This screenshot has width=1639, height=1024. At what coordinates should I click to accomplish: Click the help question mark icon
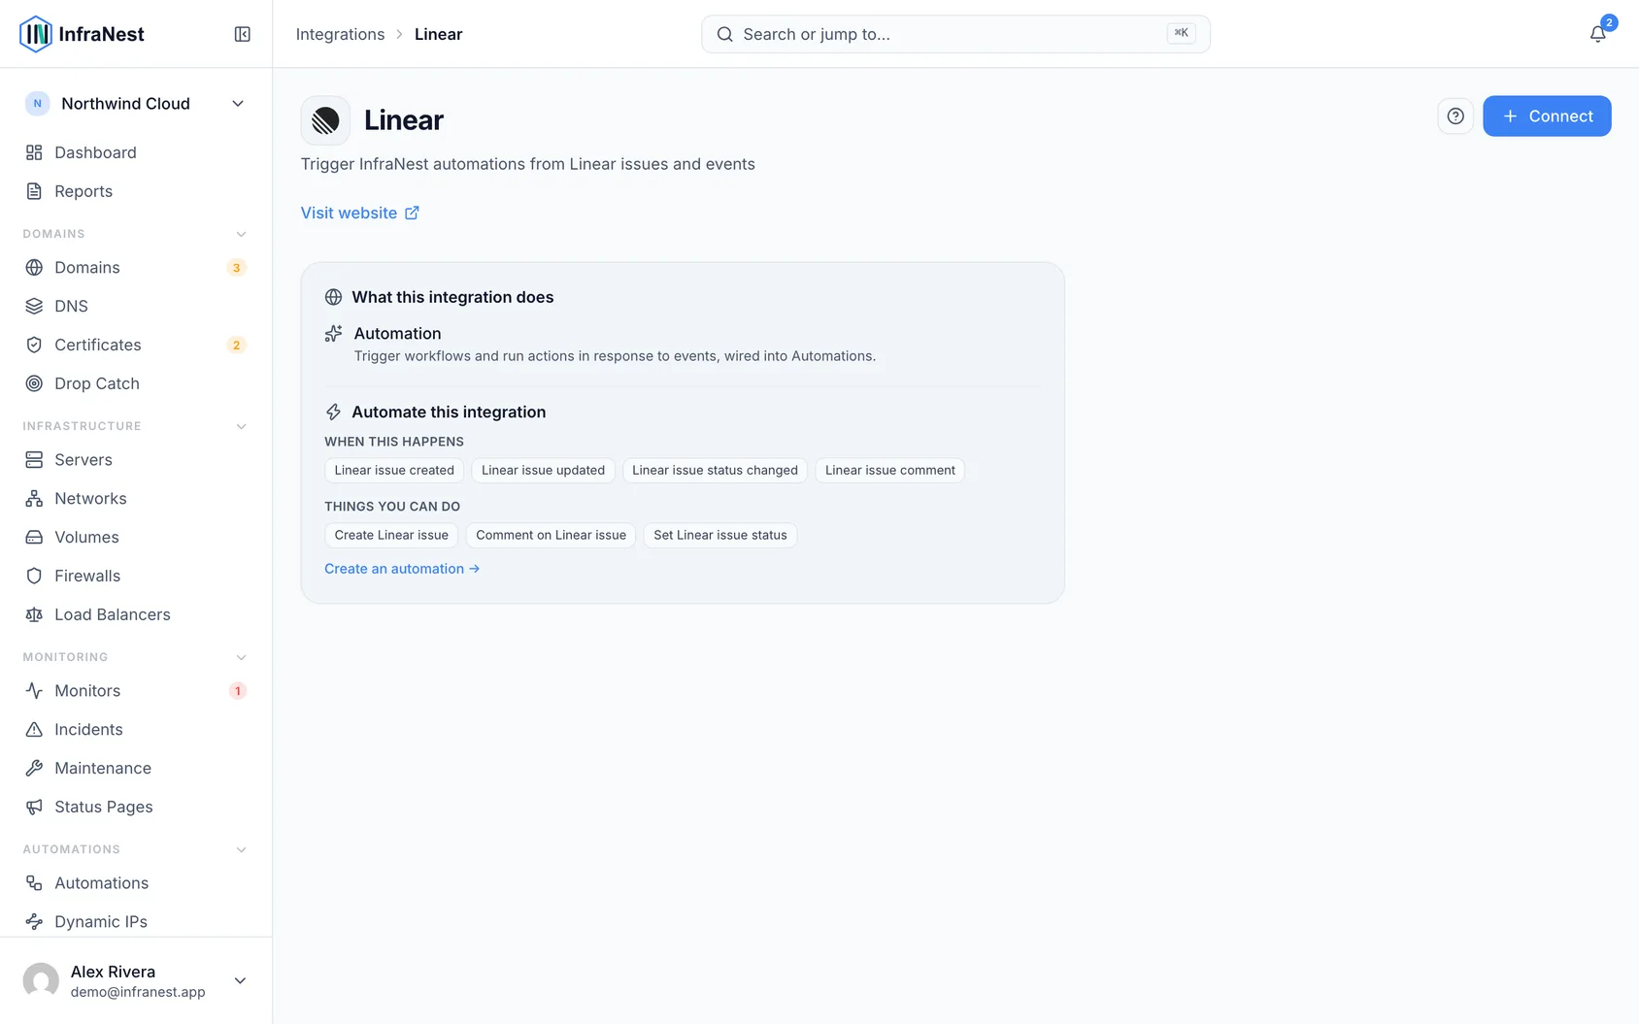1455,116
